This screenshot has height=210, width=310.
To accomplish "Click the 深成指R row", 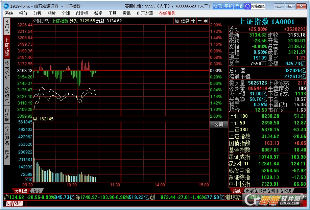I will tap(267, 164).
